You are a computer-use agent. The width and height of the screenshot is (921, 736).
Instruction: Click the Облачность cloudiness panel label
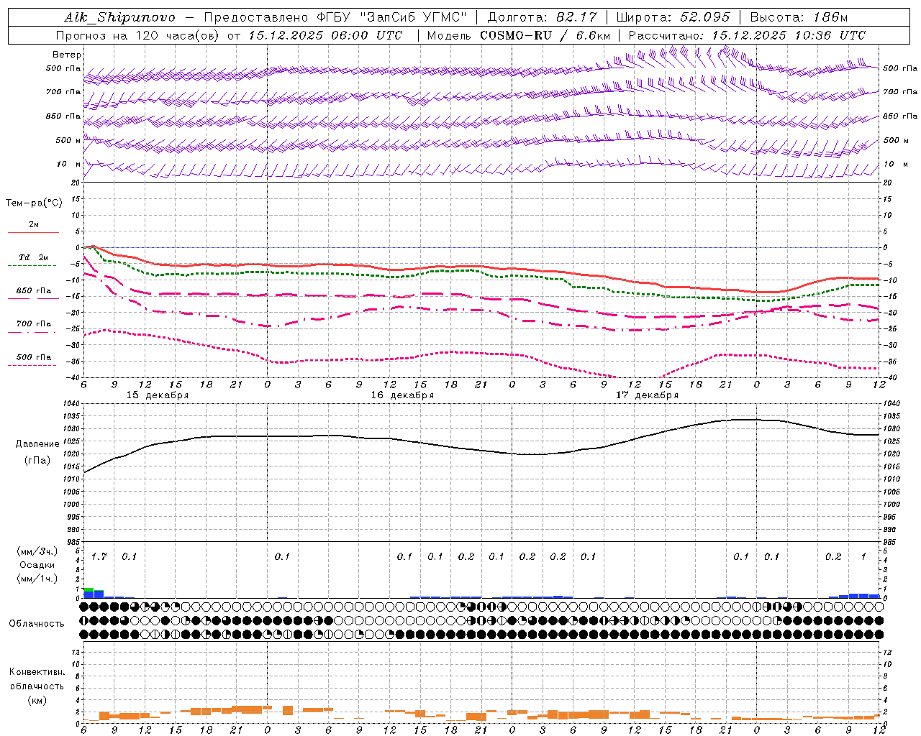click(37, 624)
